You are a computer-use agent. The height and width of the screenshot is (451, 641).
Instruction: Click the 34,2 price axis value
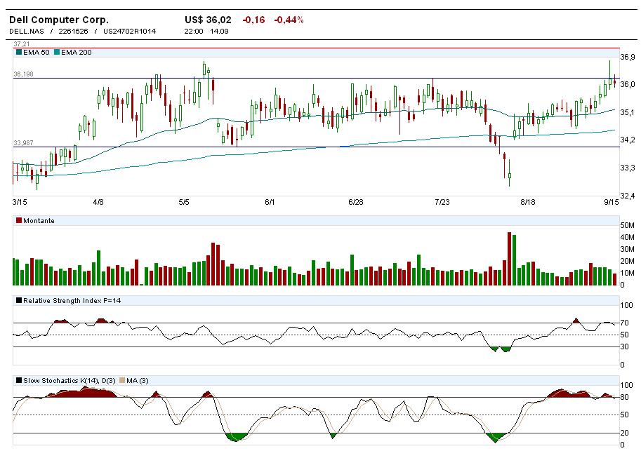pos(628,140)
